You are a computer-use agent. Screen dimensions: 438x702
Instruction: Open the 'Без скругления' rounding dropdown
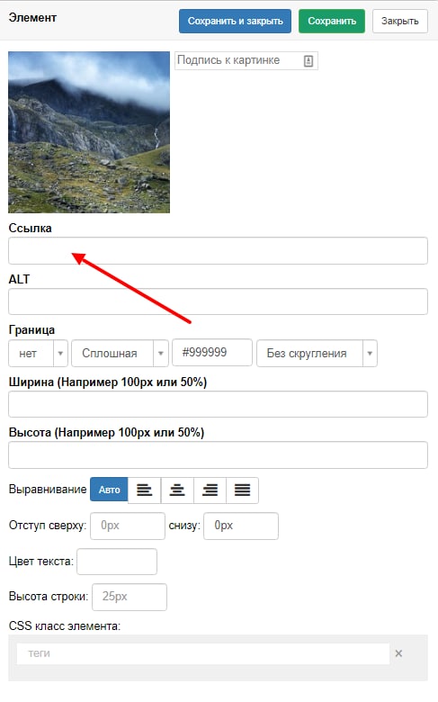coord(317,353)
